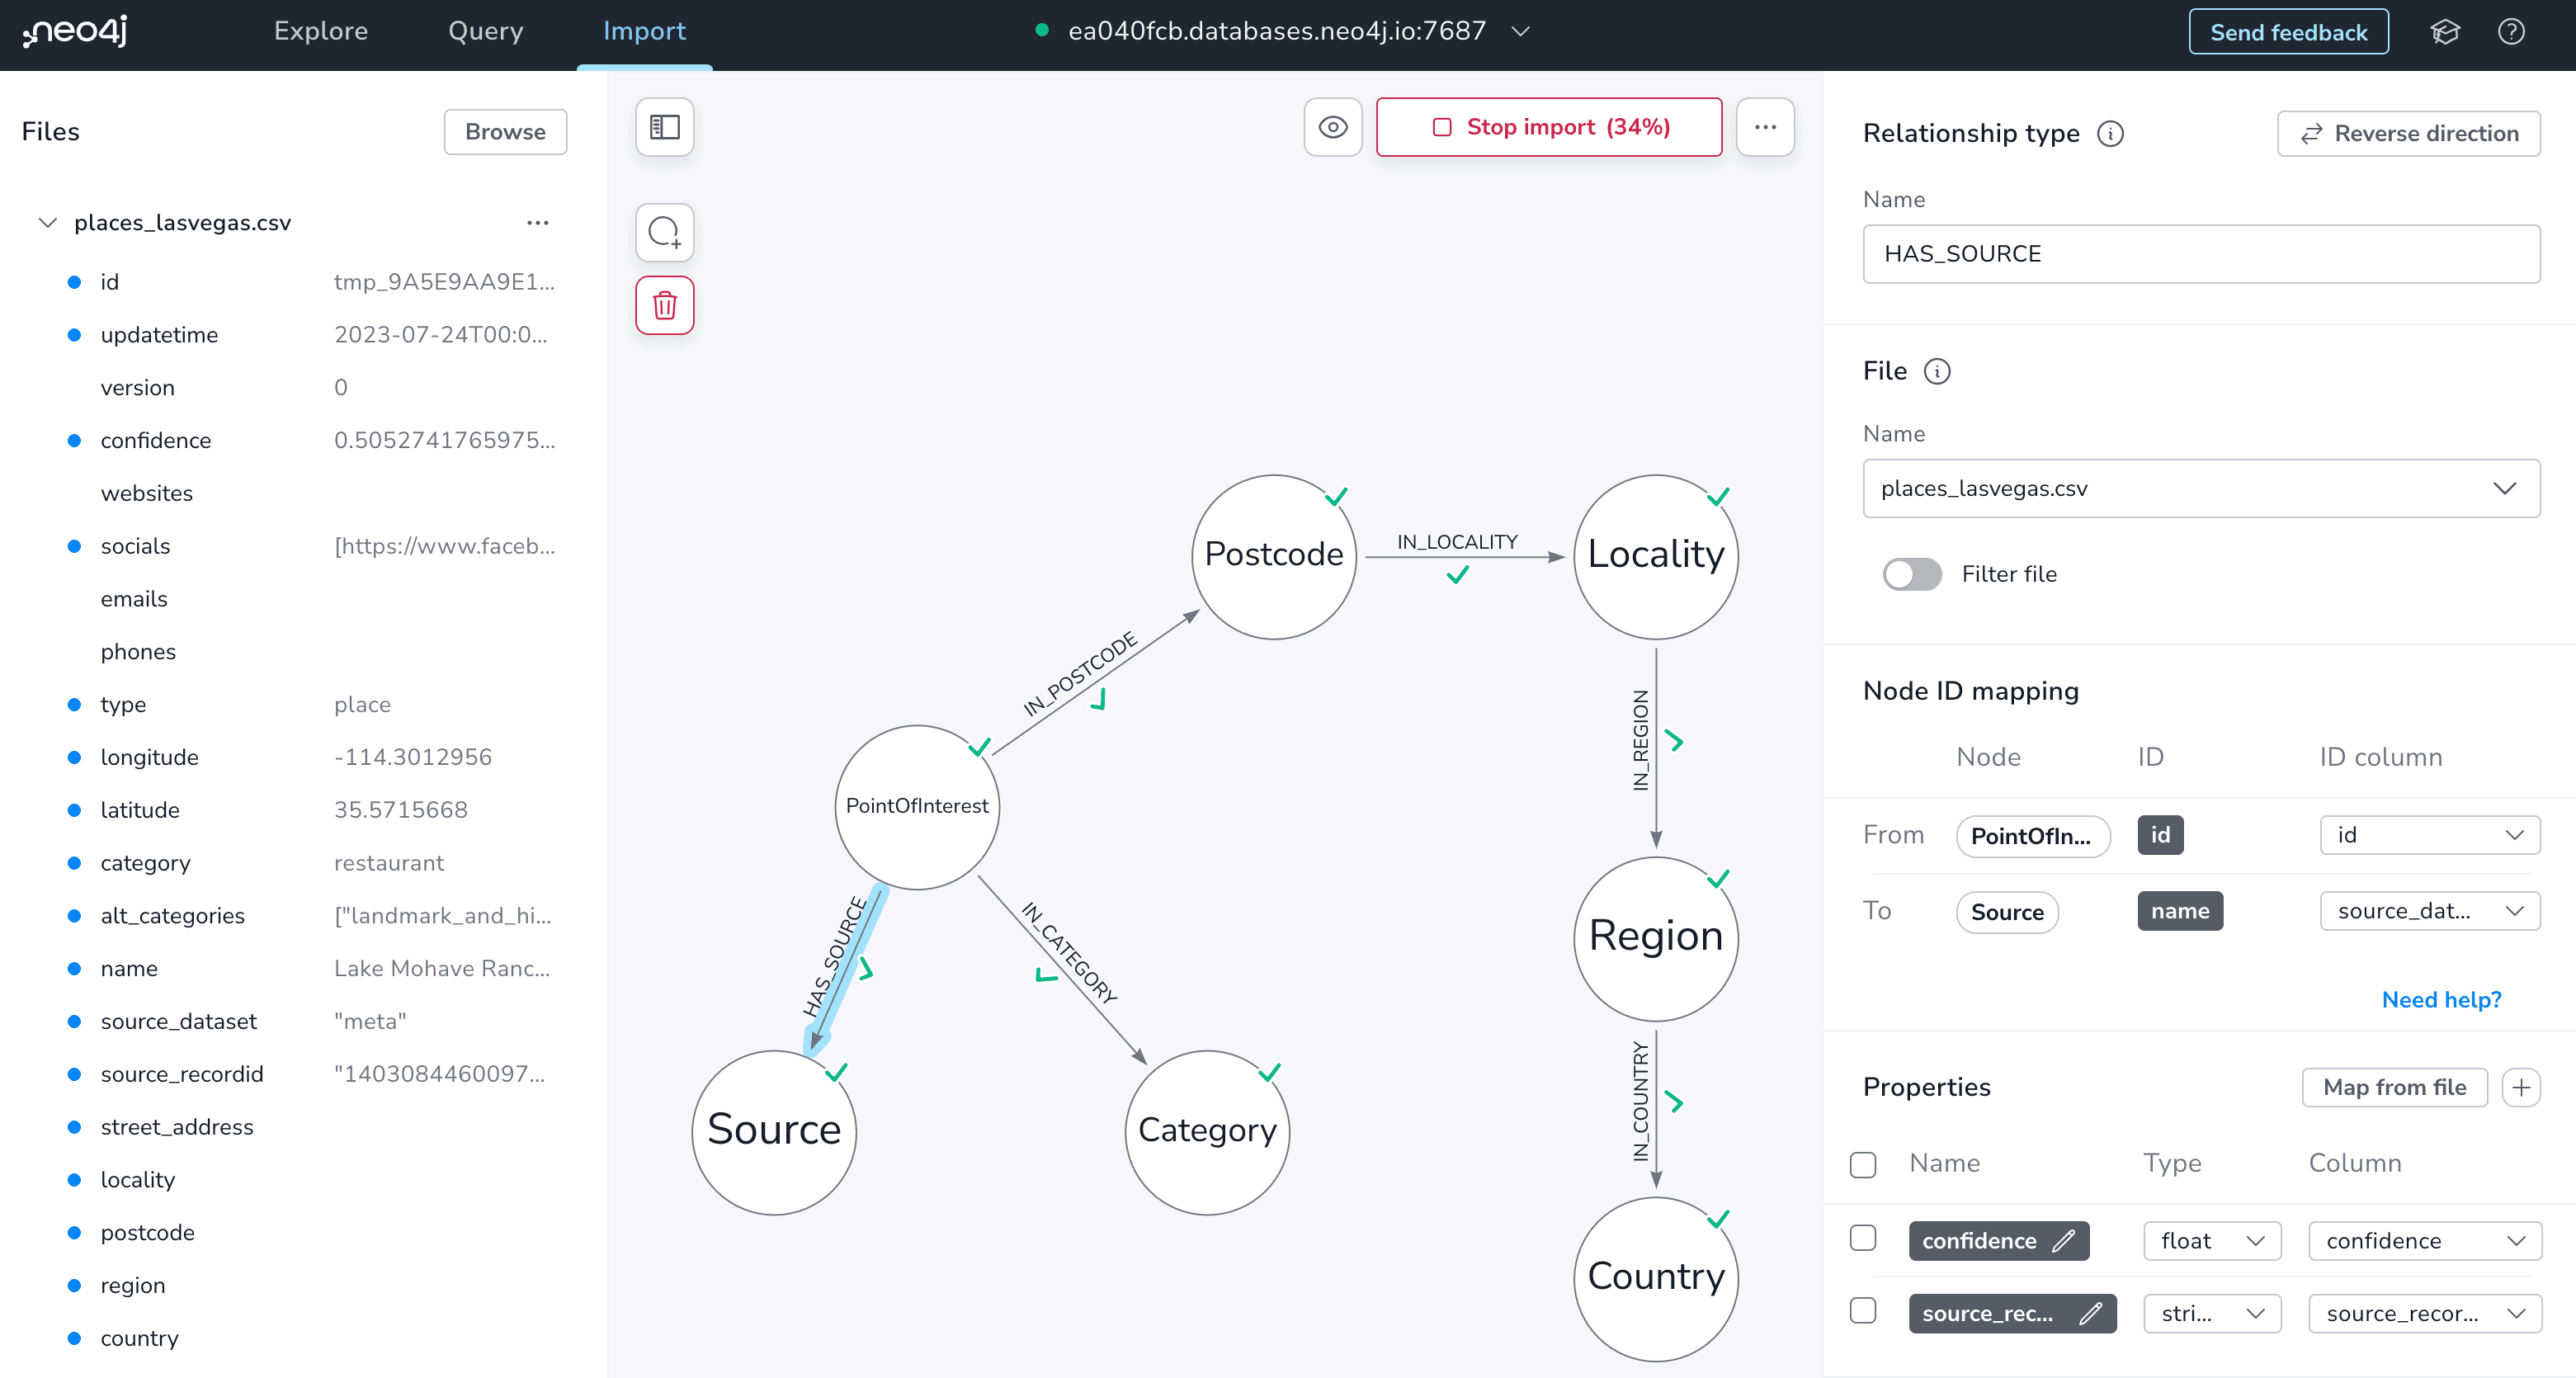Viewport: 2576px width, 1378px height.
Task: Collapse the places_lasvegas.csv file tree
Action: pyautogui.click(x=47, y=222)
